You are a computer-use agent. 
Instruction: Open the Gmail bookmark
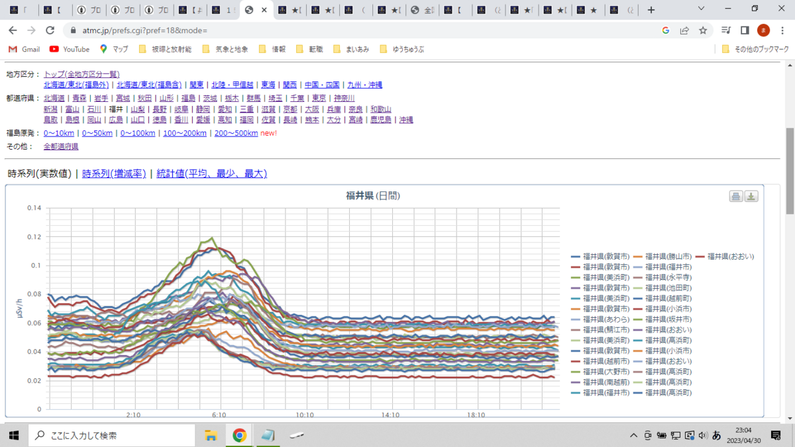(x=24, y=49)
